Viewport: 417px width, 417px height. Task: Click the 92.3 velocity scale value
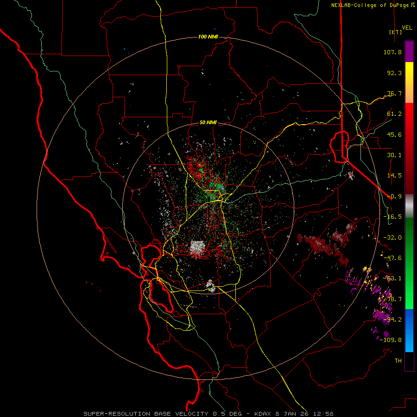click(x=394, y=73)
